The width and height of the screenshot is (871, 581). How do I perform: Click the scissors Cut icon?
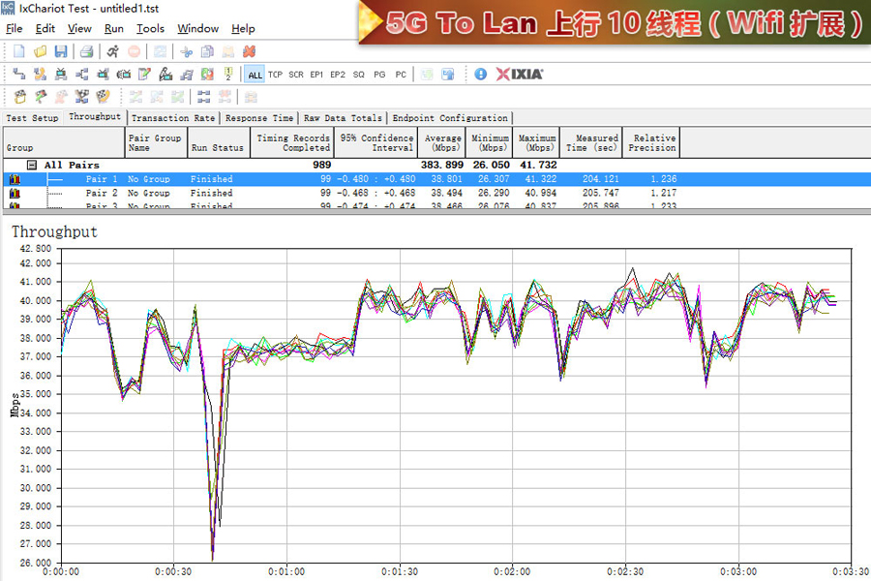pyautogui.click(x=185, y=51)
